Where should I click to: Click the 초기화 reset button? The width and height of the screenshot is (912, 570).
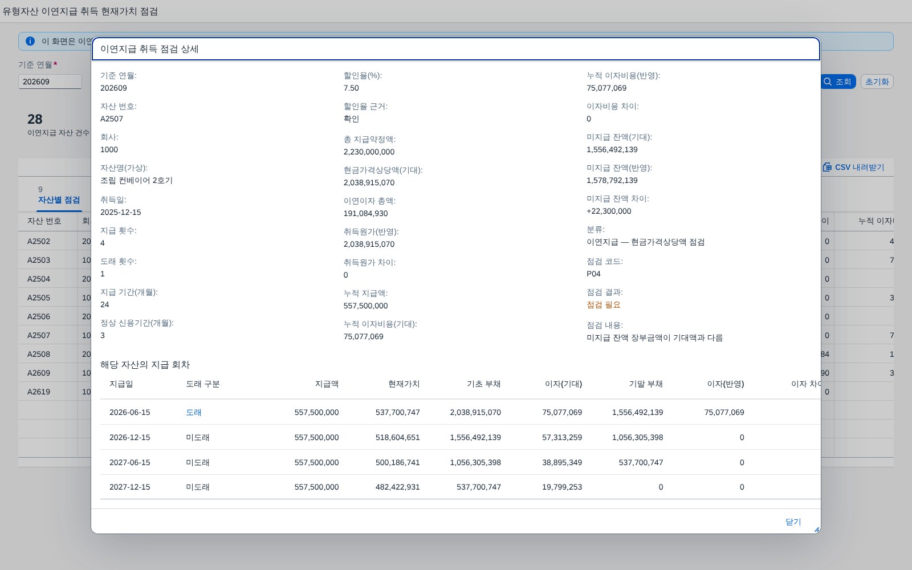(877, 82)
